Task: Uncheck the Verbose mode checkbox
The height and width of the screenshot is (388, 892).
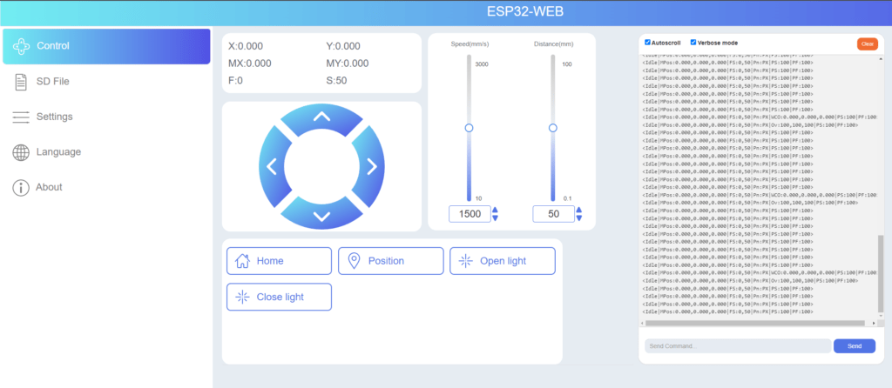Action: point(693,43)
